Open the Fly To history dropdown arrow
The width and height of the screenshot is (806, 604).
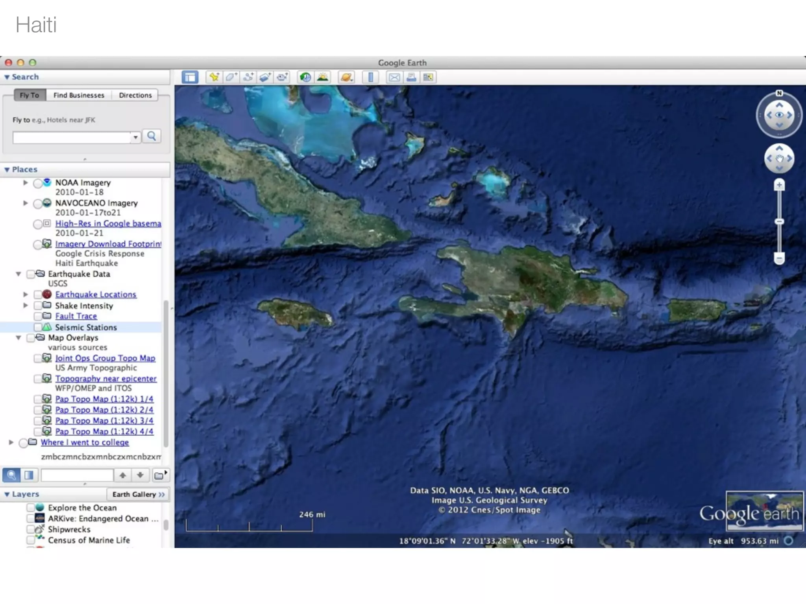coord(135,137)
